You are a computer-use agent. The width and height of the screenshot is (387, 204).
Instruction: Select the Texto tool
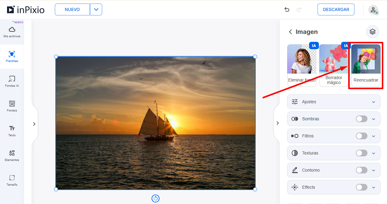[12, 128]
